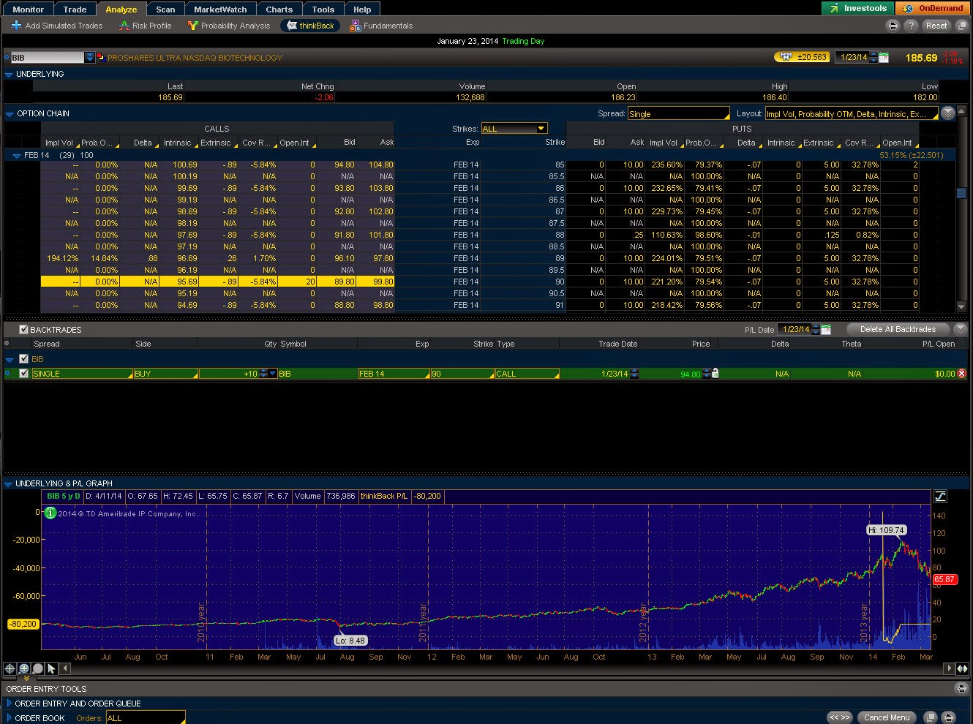Open the Fundamentals sub-tab
Screen dimensions: 973x724
pos(381,26)
